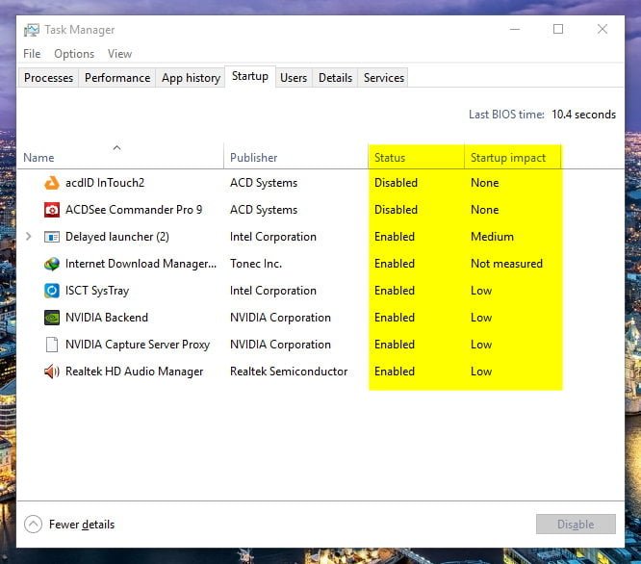The width and height of the screenshot is (641, 564).
Task: Click the NVIDIA Backend green icon
Action: click(52, 318)
